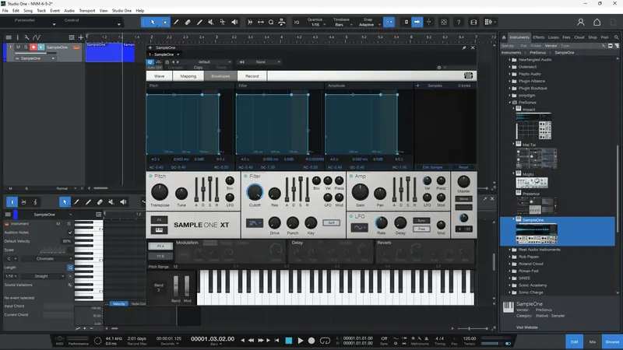Toggle the Filter section power button
This screenshot has height=350, width=623.
tap(245, 176)
